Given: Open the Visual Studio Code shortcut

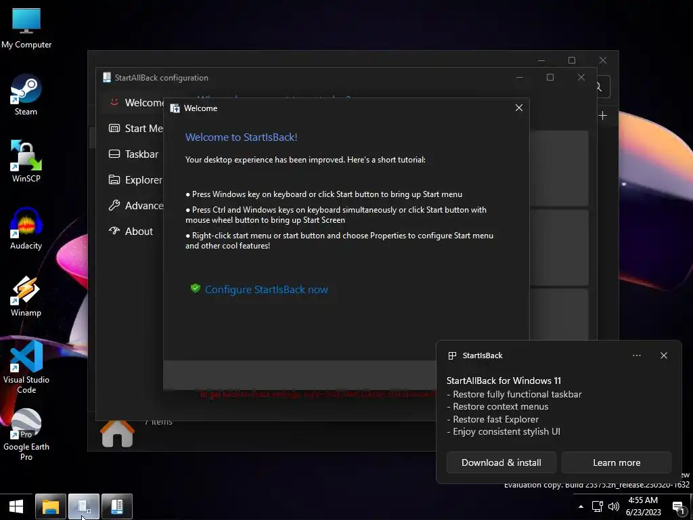Looking at the screenshot, I should coord(26,368).
